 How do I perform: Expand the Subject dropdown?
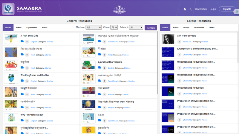tap(136, 27)
